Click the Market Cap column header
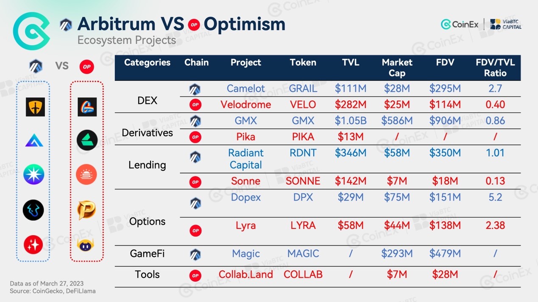The image size is (538, 302). [x=397, y=68]
